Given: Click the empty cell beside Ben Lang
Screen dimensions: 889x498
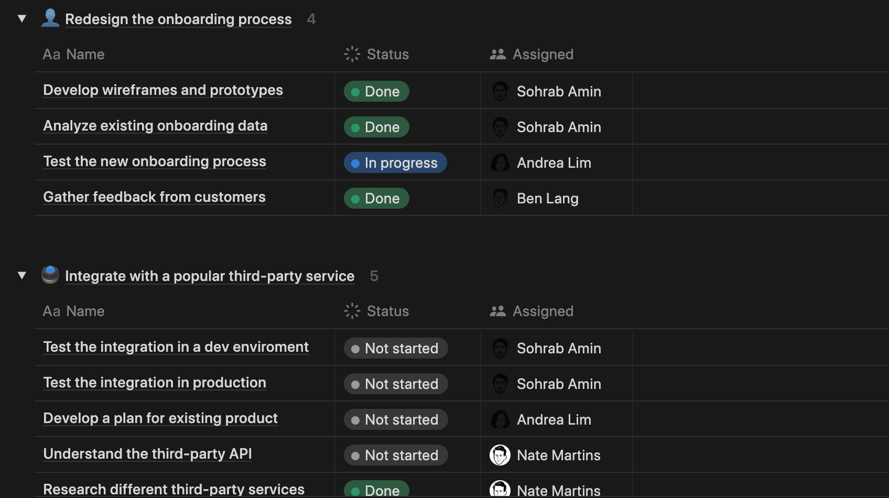Looking at the screenshot, I should (x=760, y=198).
